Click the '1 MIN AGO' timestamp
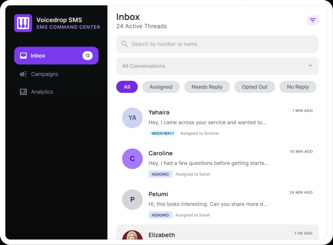Screen dimensions: 333x245 pos(302,110)
